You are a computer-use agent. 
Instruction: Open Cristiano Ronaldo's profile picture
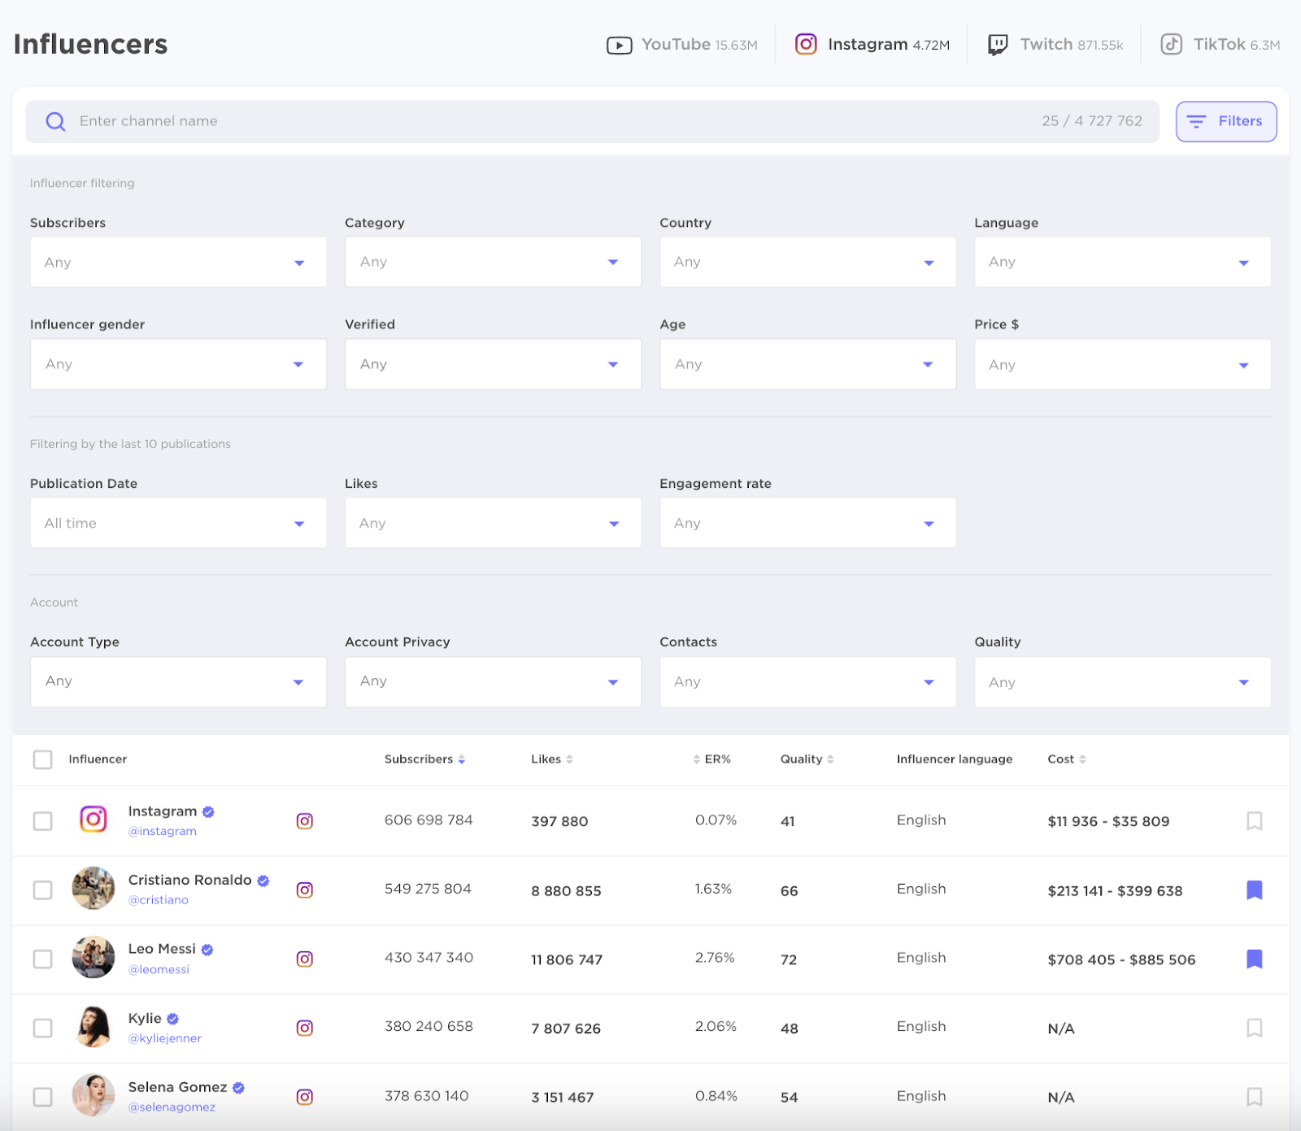coord(94,888)
